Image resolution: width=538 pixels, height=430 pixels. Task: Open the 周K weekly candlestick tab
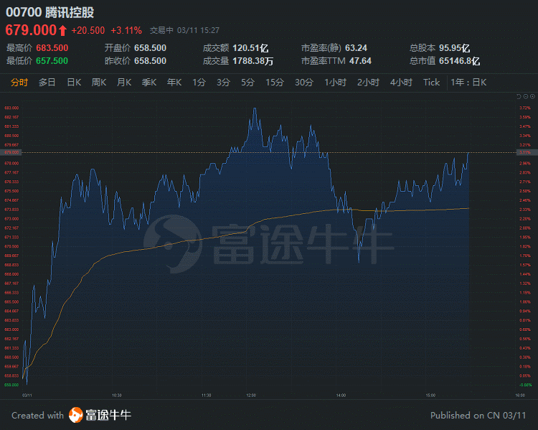[x=99, y=83]
